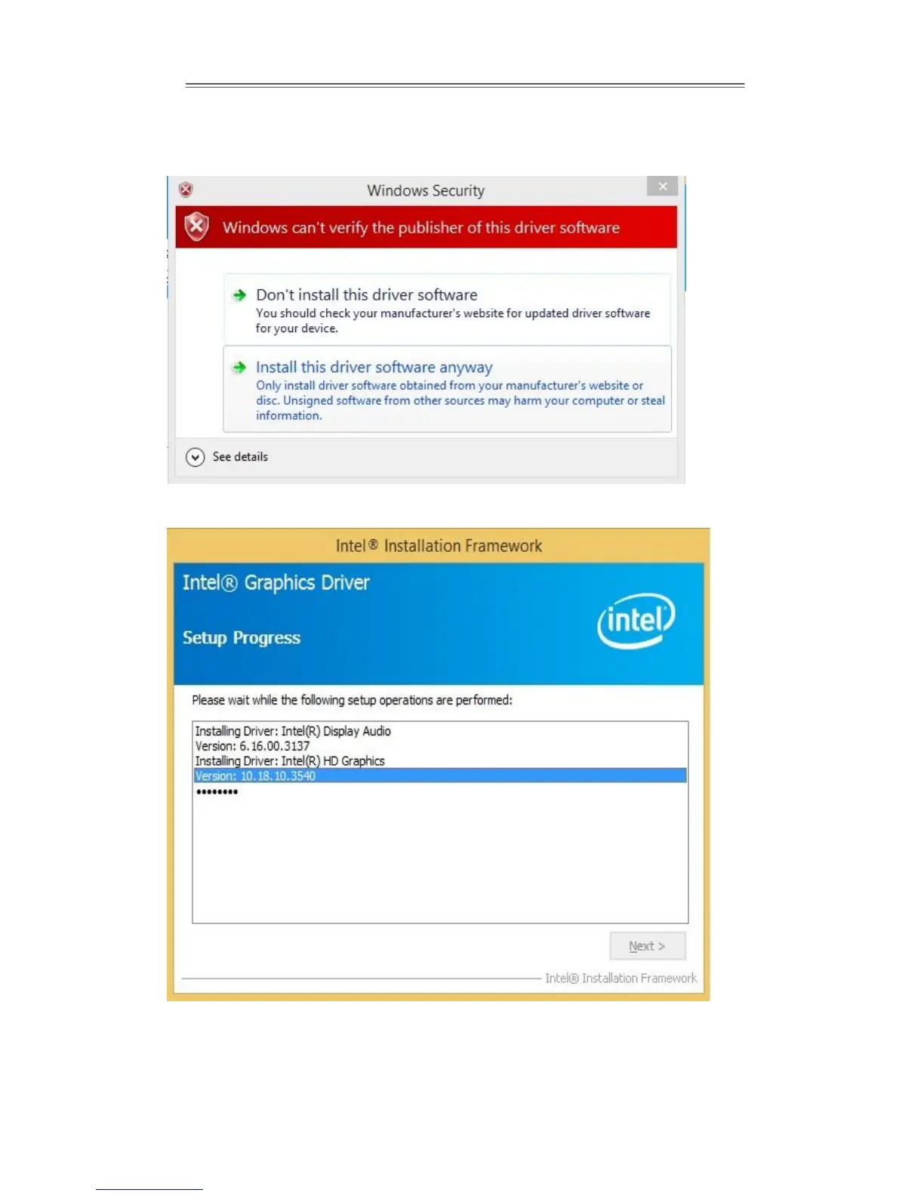Image resolution: width=924 pixels, height=1196 pixels.
Task: Click the See details label text
Action: point(240,457)
